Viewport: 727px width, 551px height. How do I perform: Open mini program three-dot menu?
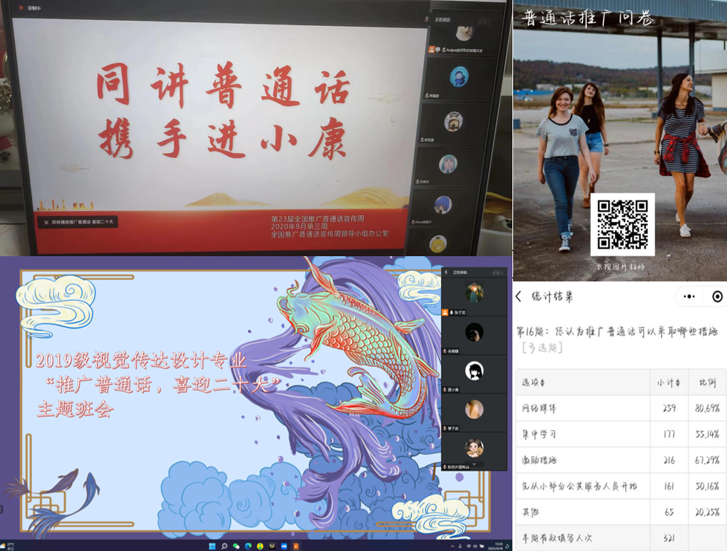pyautogui.click(x=690, y=297)
